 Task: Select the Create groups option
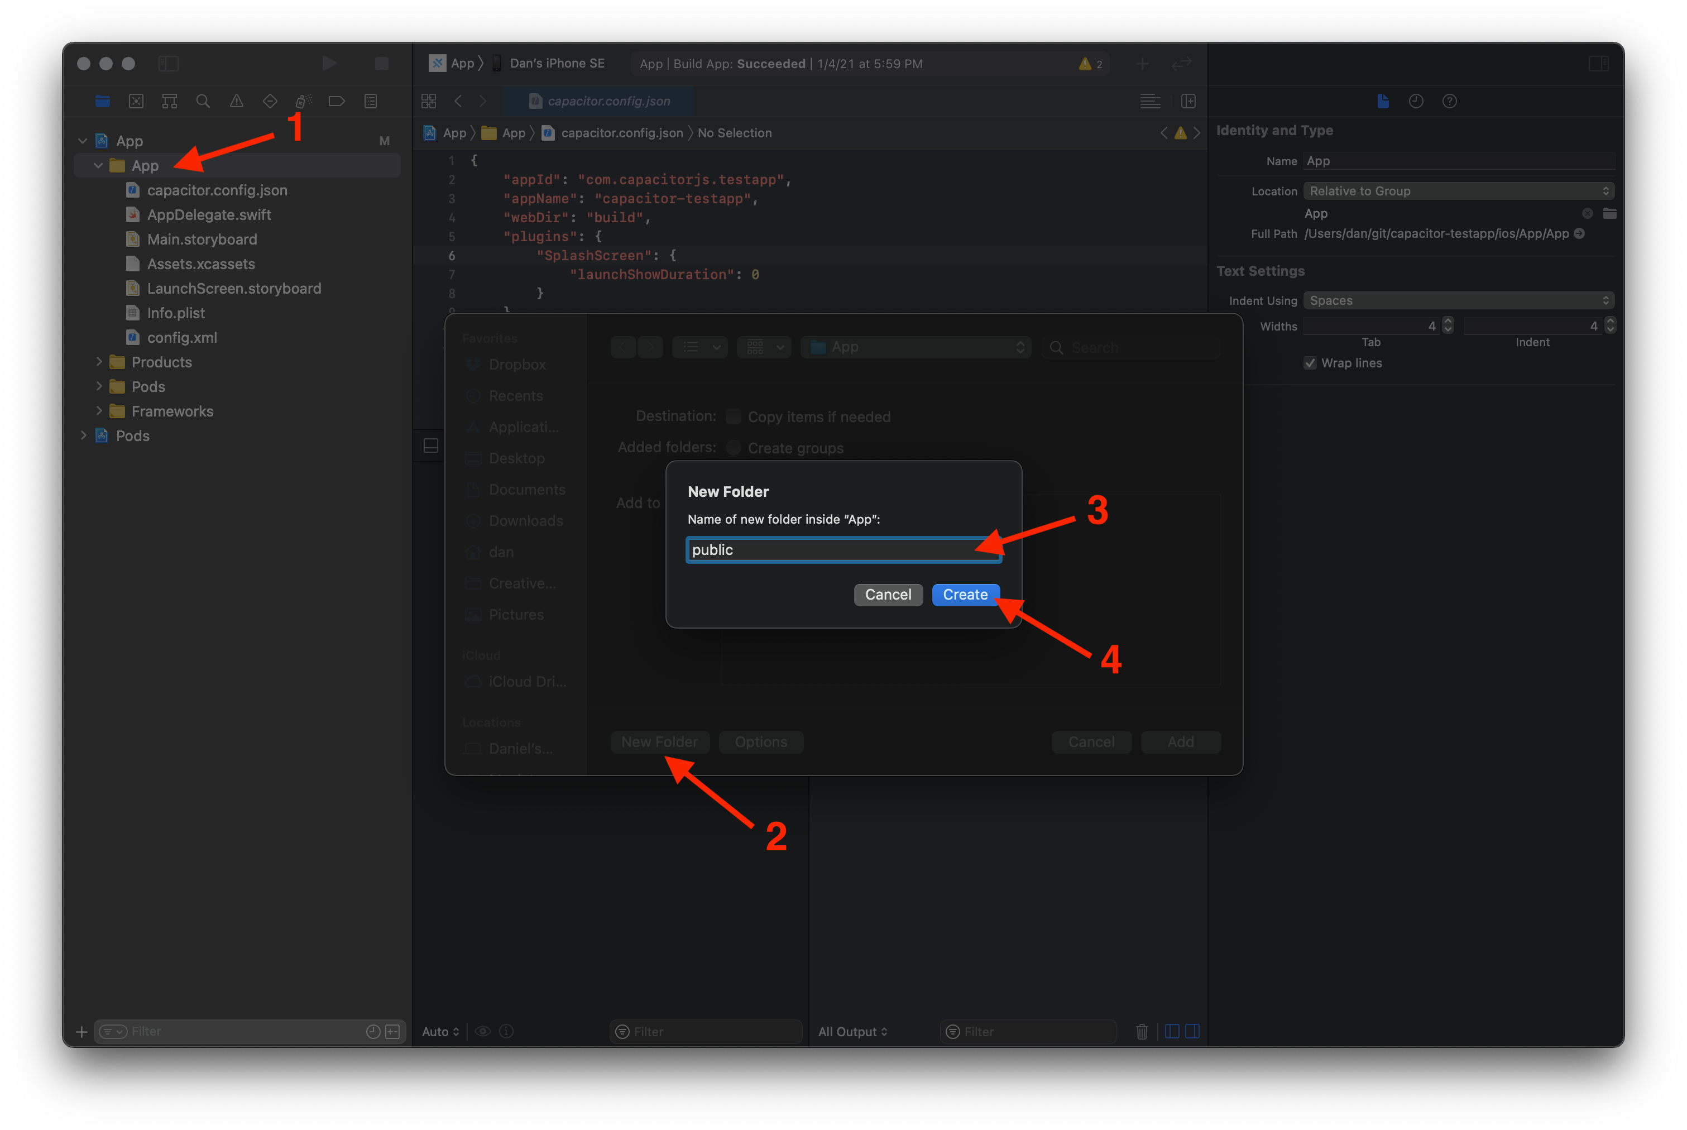tap(733, 448)
